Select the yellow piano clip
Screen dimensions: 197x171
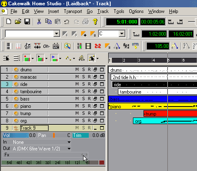pos(152,106)
